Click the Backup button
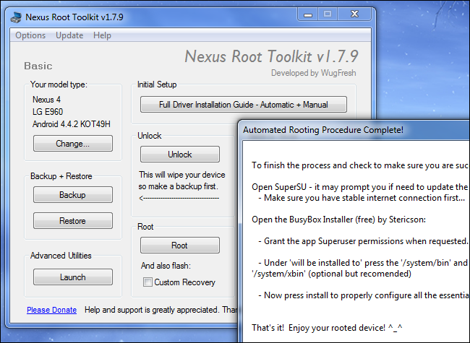The width and height of the screenshot is (470, 343). pos(73,195)
